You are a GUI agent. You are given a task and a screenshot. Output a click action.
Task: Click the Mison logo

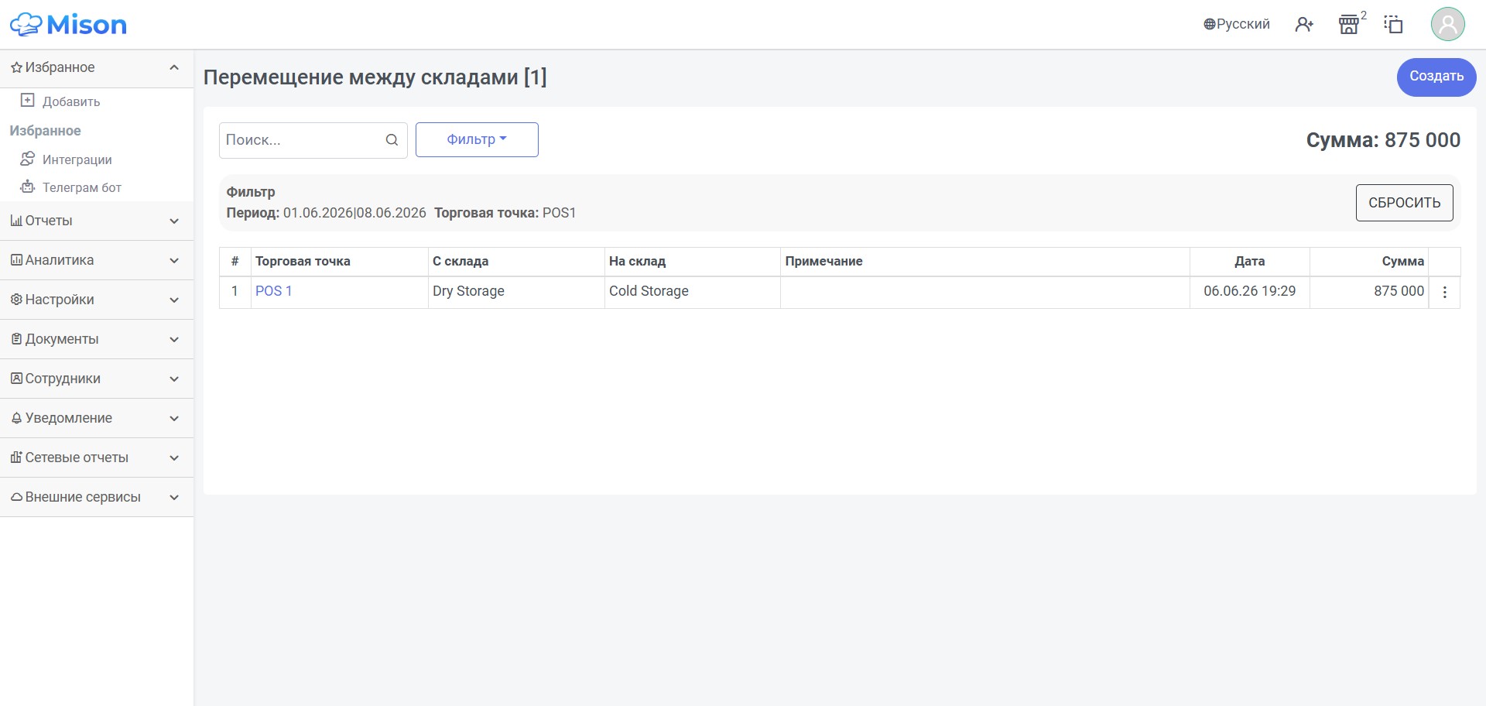coord(68,25)
